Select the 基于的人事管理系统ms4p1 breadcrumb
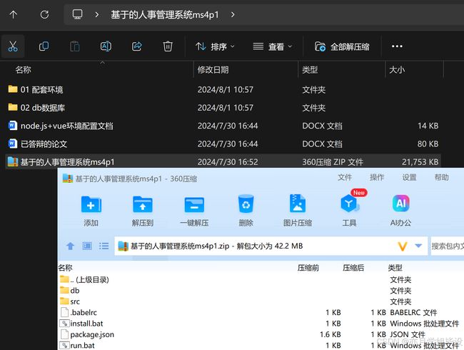 (164, 14)
